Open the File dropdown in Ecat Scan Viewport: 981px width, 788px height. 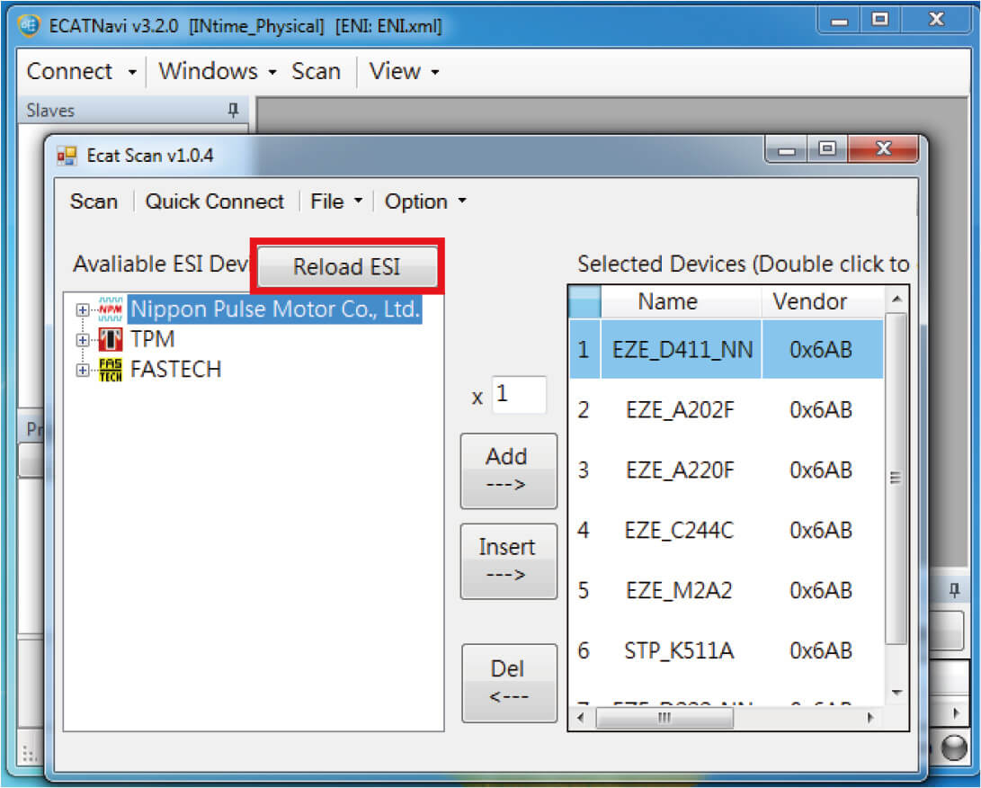[x=336, y=201]
